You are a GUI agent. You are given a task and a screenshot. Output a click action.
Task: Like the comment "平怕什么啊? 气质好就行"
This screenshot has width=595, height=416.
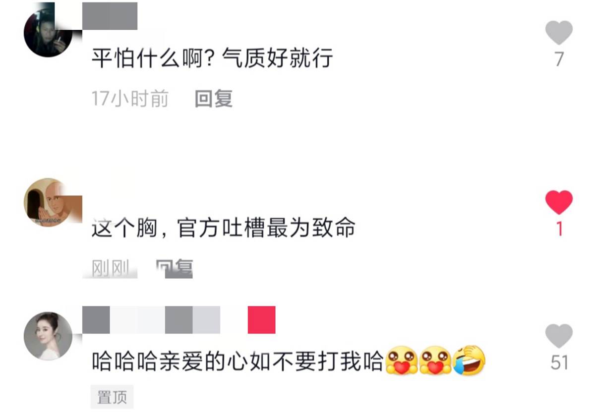[x=559, y=33]
